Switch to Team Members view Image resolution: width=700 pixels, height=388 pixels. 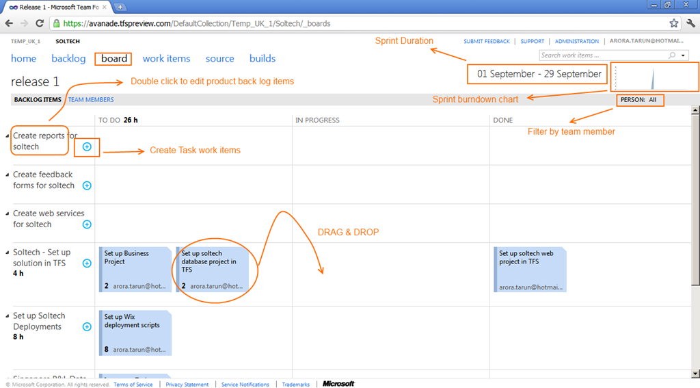point(91,100)
